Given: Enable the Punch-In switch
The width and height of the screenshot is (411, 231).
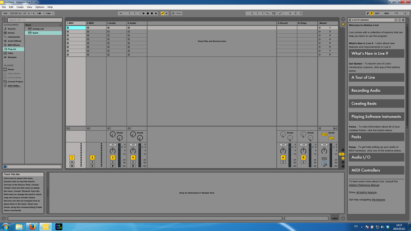Looking at the screenshot, I should [x=267, y=13].
